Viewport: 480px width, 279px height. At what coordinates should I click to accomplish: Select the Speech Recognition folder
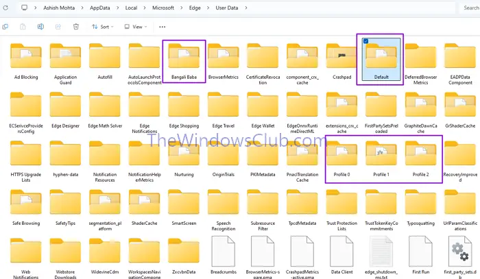tap(223, 210)
